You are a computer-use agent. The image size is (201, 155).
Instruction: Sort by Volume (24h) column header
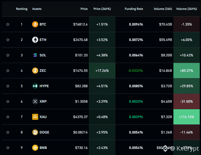pos(163,9)
